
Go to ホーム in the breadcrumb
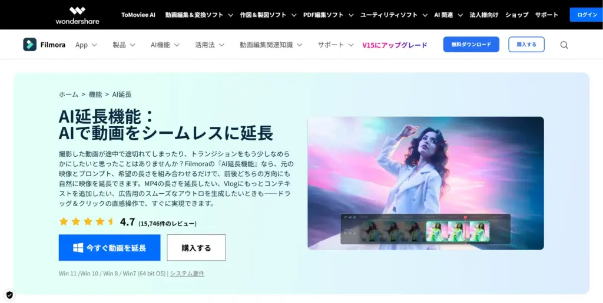(x=68, y=95)
